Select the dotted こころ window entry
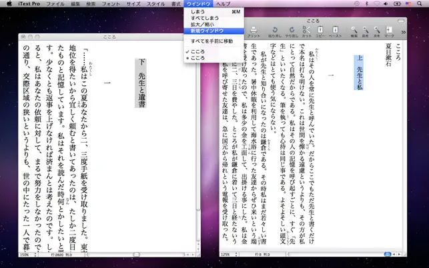 coord(213,58)
